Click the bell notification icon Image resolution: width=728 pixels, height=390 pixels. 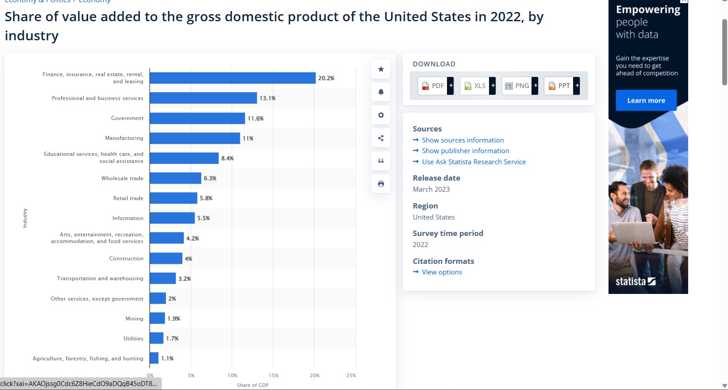381,92
